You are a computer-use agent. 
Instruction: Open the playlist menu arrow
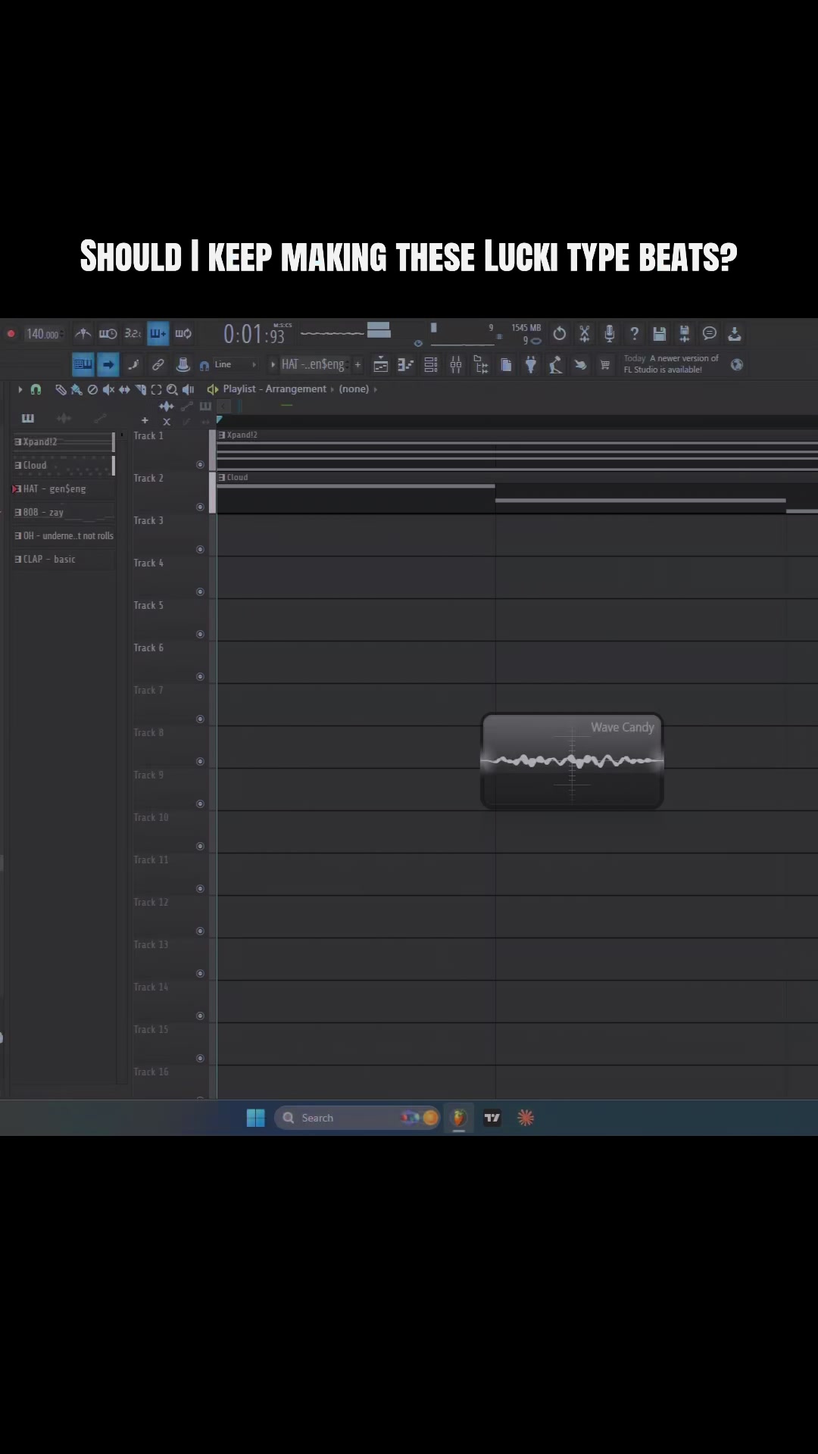coord(20,389)
